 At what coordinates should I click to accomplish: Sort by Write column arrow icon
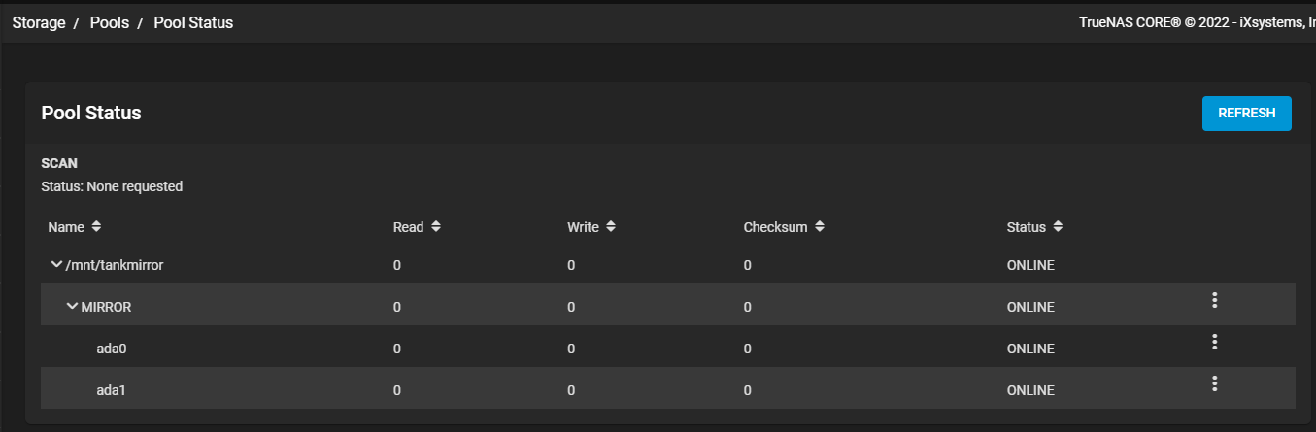[x=610, y=227]
